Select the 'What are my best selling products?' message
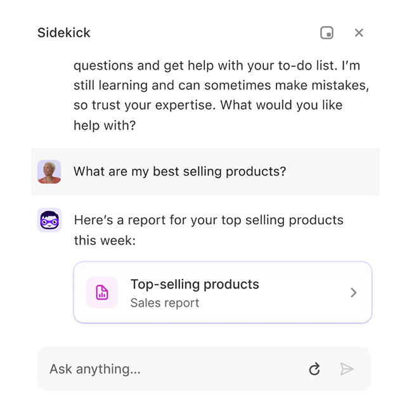The height and width of the screenshot is (411, 409). pos(179,172)
